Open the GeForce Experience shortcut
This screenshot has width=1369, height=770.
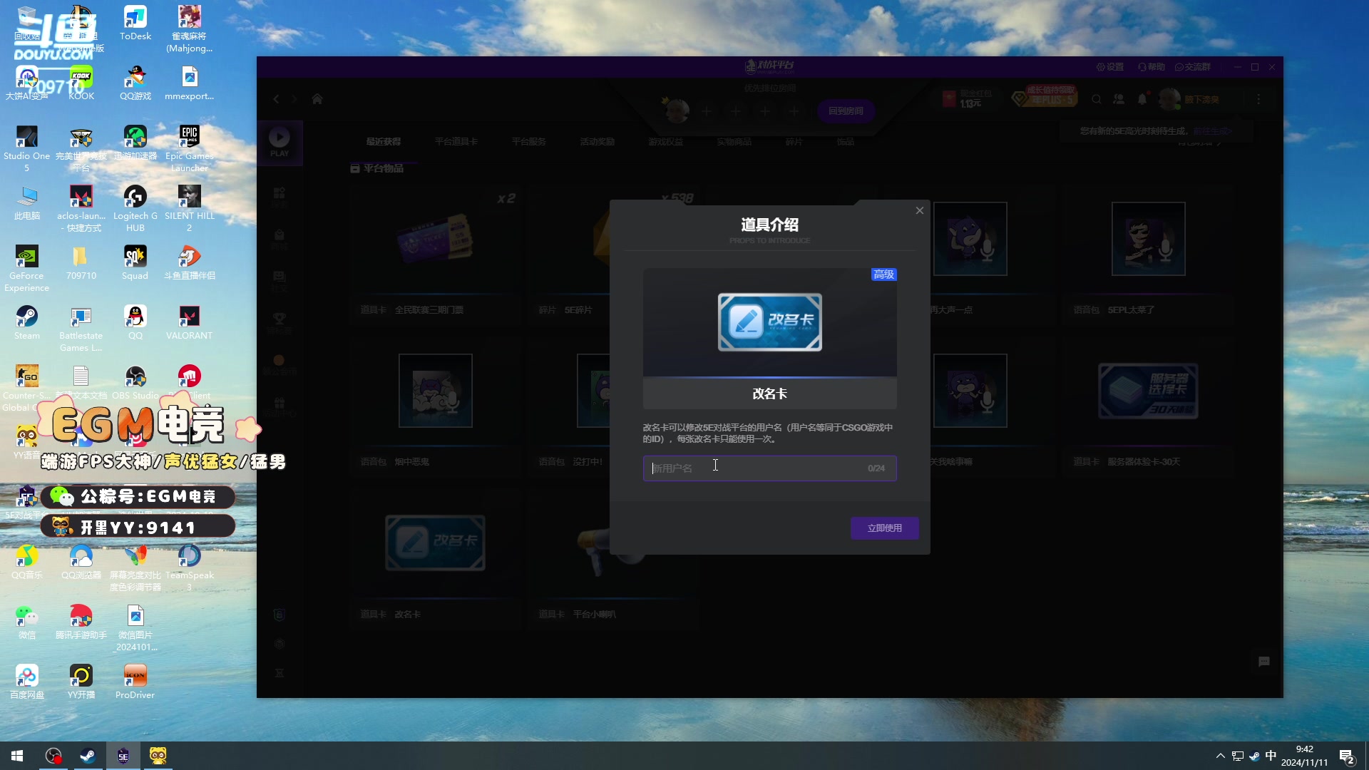point(27,257)
